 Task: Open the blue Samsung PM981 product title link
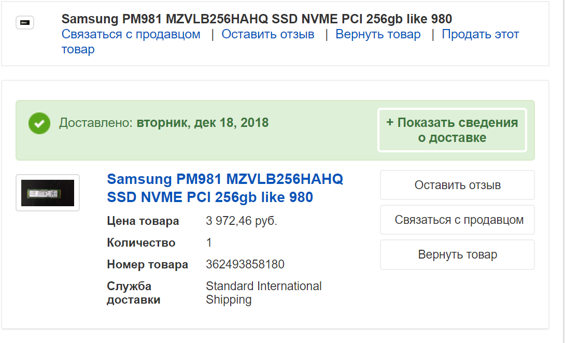click(x=225, y=188)
